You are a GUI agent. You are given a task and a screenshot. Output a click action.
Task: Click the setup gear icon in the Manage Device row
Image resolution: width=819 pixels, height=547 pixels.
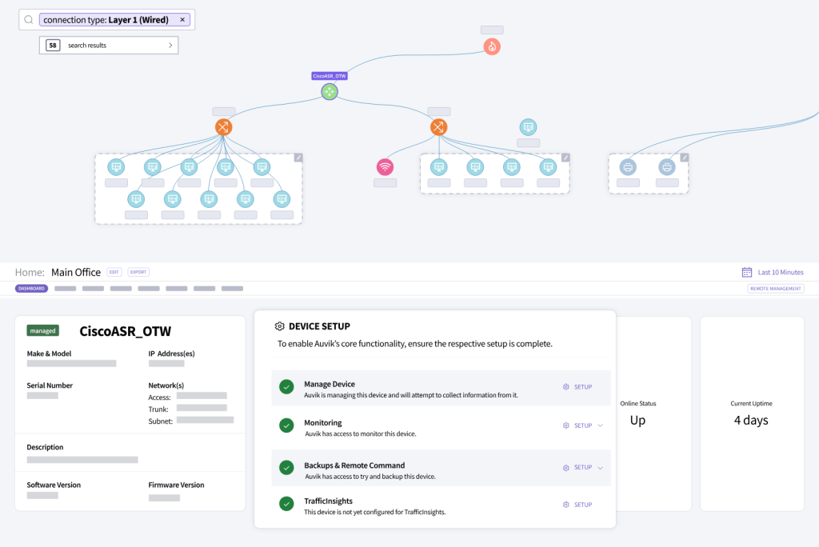tap(565, 387)
